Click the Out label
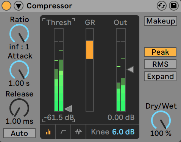This screenshot has width=181, height=142. 120,22
